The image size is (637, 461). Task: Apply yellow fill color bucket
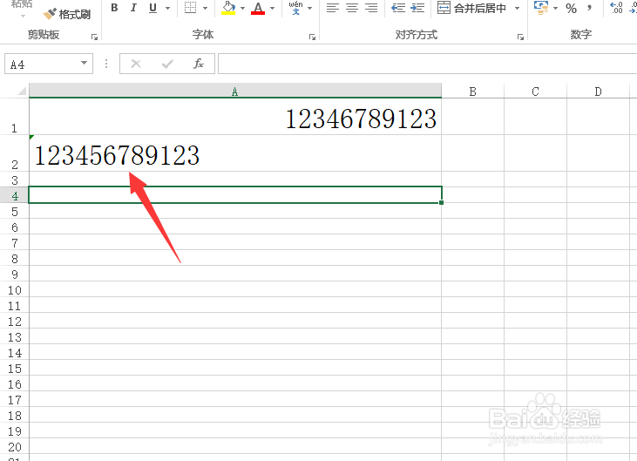[228, 8]
